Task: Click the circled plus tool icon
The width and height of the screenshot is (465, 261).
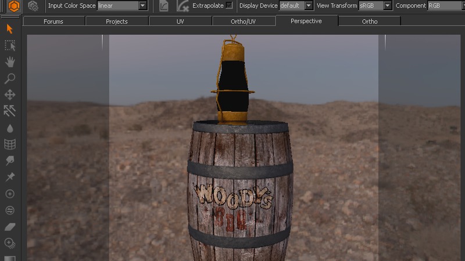Action: (x=10, y=194)
